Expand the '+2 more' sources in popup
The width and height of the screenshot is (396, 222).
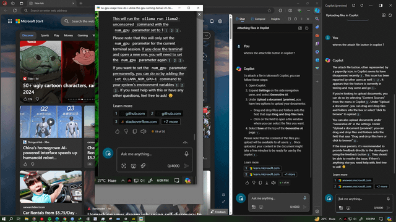pos(171,121)
